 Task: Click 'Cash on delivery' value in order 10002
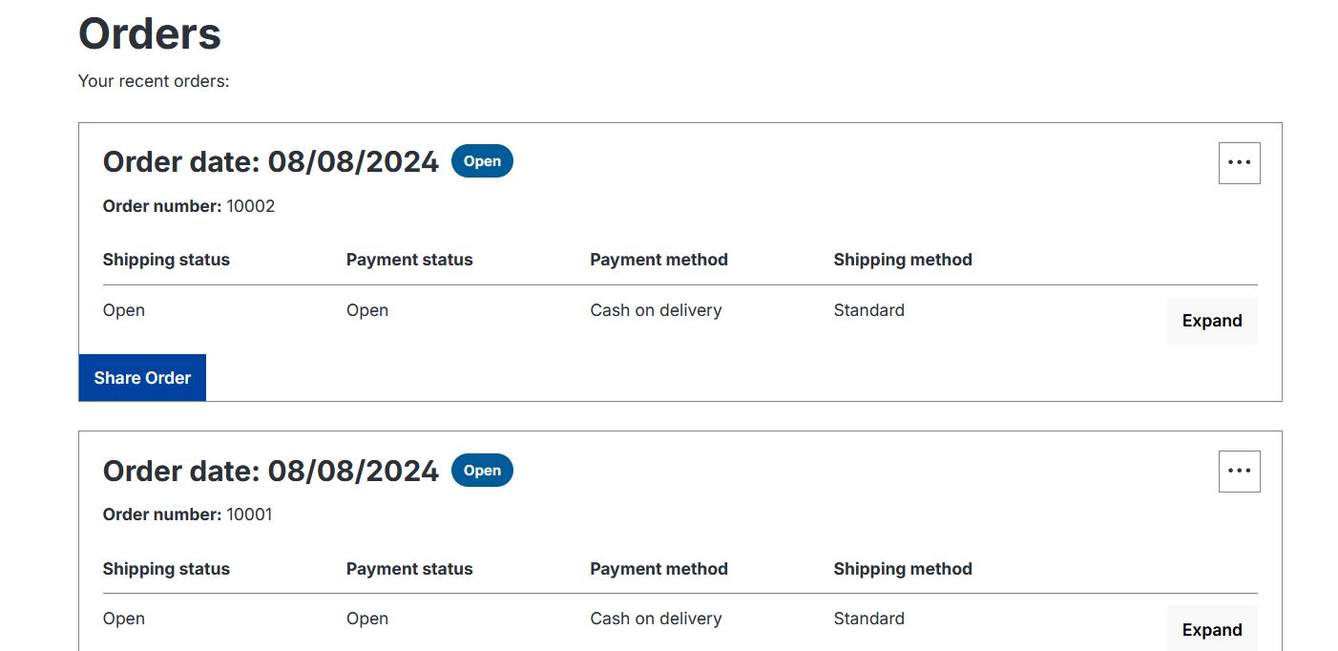click(656, 310)
